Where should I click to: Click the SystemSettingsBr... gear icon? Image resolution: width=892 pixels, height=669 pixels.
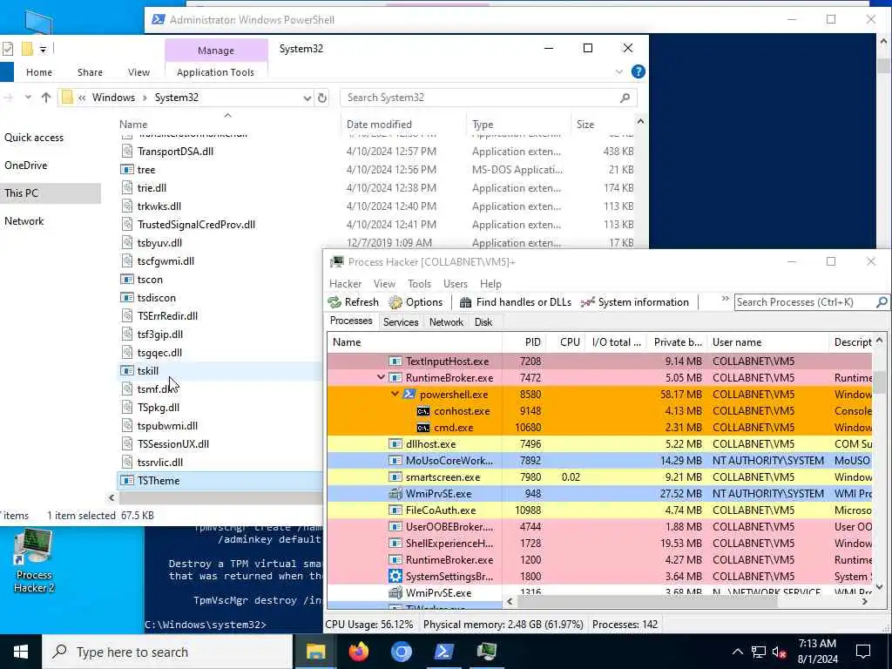pos(395,576)
